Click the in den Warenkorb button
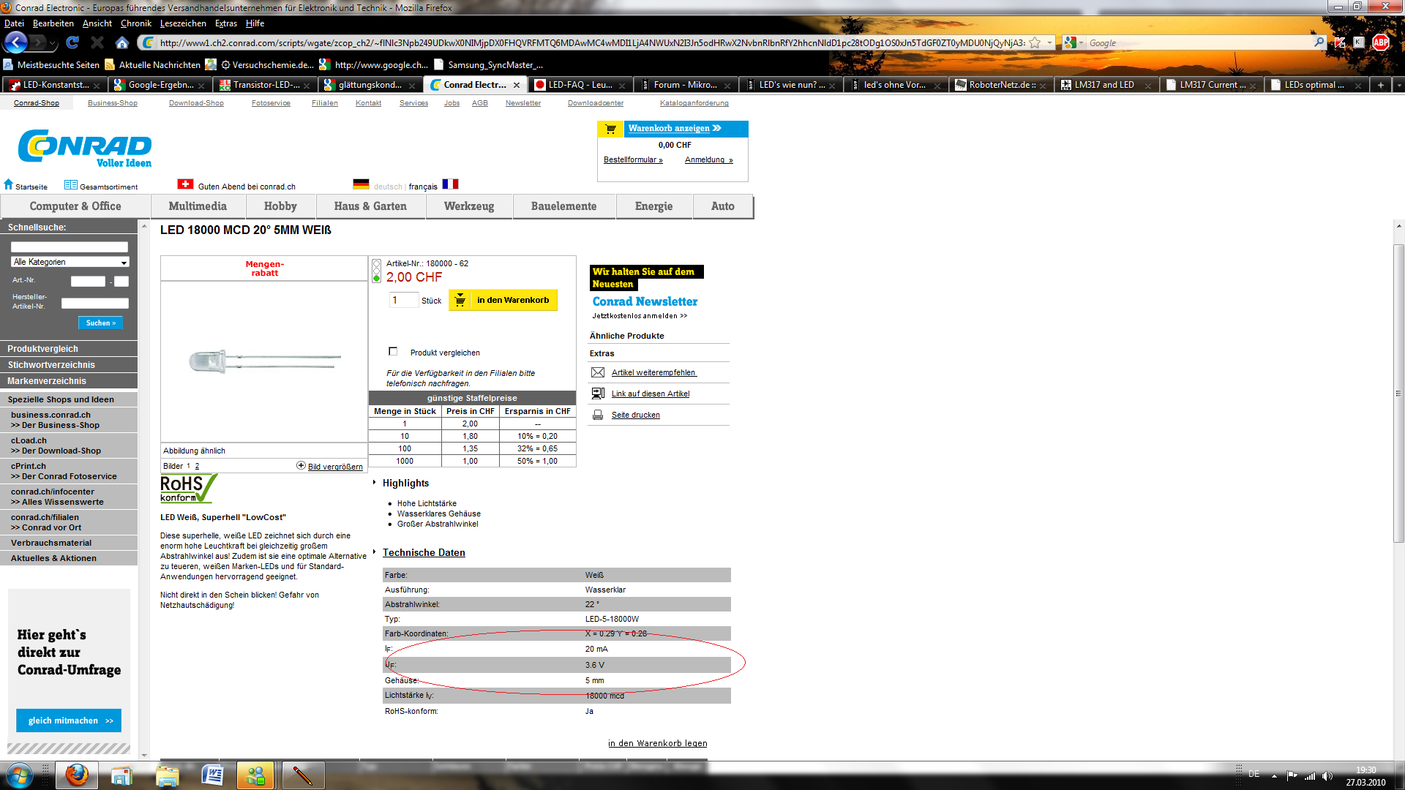This screenshot has width=1405, height=790. click(503, 300)
